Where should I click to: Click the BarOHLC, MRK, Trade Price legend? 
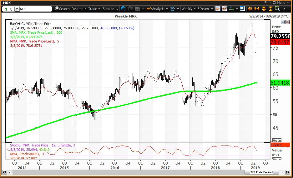[x=31, y=24]
